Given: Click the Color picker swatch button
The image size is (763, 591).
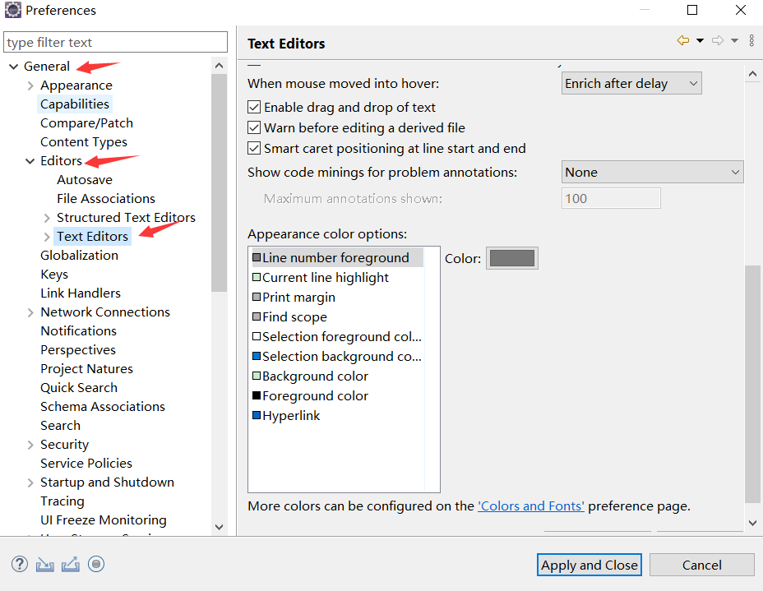Looking at the screenshot, I should [x=512, y=258].
